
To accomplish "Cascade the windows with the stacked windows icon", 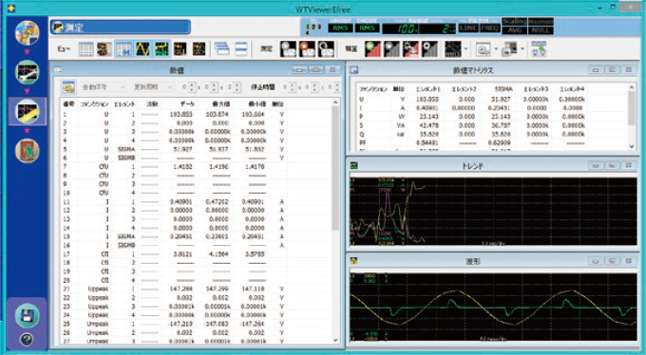I will click(x=222, y=49).
